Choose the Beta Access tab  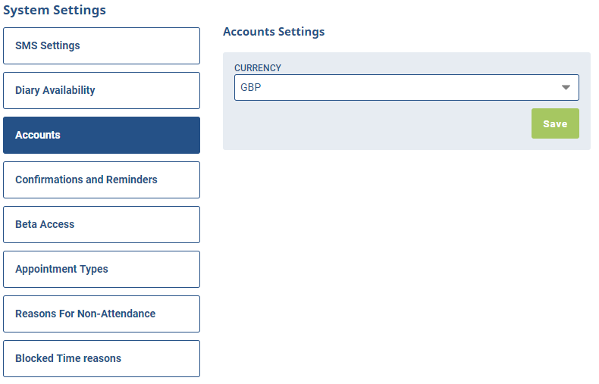(102, 224)
